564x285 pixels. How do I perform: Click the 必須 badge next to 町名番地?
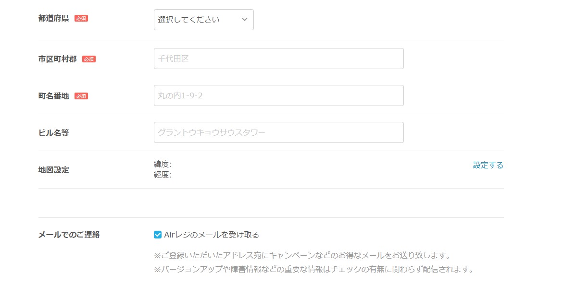coord(82,95)
